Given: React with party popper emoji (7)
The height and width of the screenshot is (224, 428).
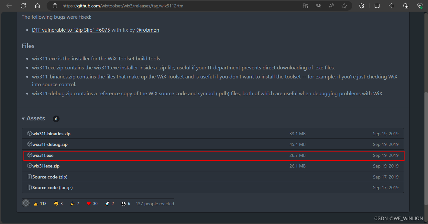Looking at the screenshot, I should pos(75,204).
